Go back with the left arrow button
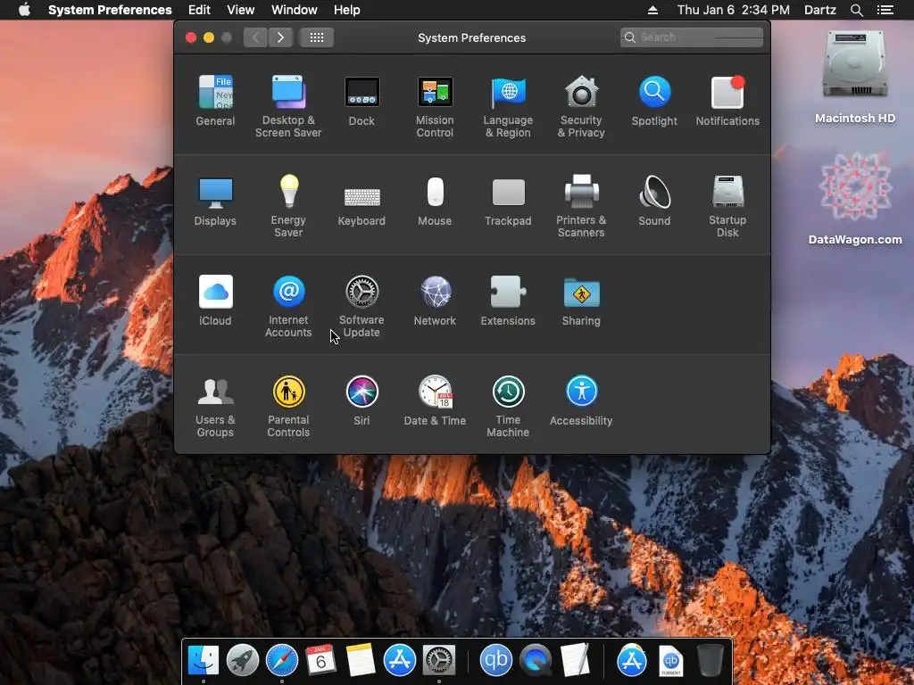This screenshot has width=914, height=685. pos(255,37)
